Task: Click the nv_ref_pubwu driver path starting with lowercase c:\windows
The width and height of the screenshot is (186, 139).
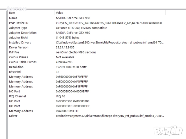Action: (110, 116)
